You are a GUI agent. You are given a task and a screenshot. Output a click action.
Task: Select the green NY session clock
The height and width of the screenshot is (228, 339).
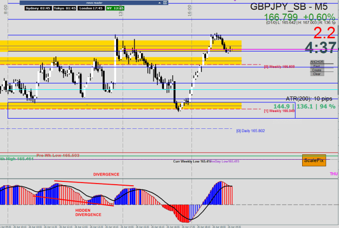(115, 8)
